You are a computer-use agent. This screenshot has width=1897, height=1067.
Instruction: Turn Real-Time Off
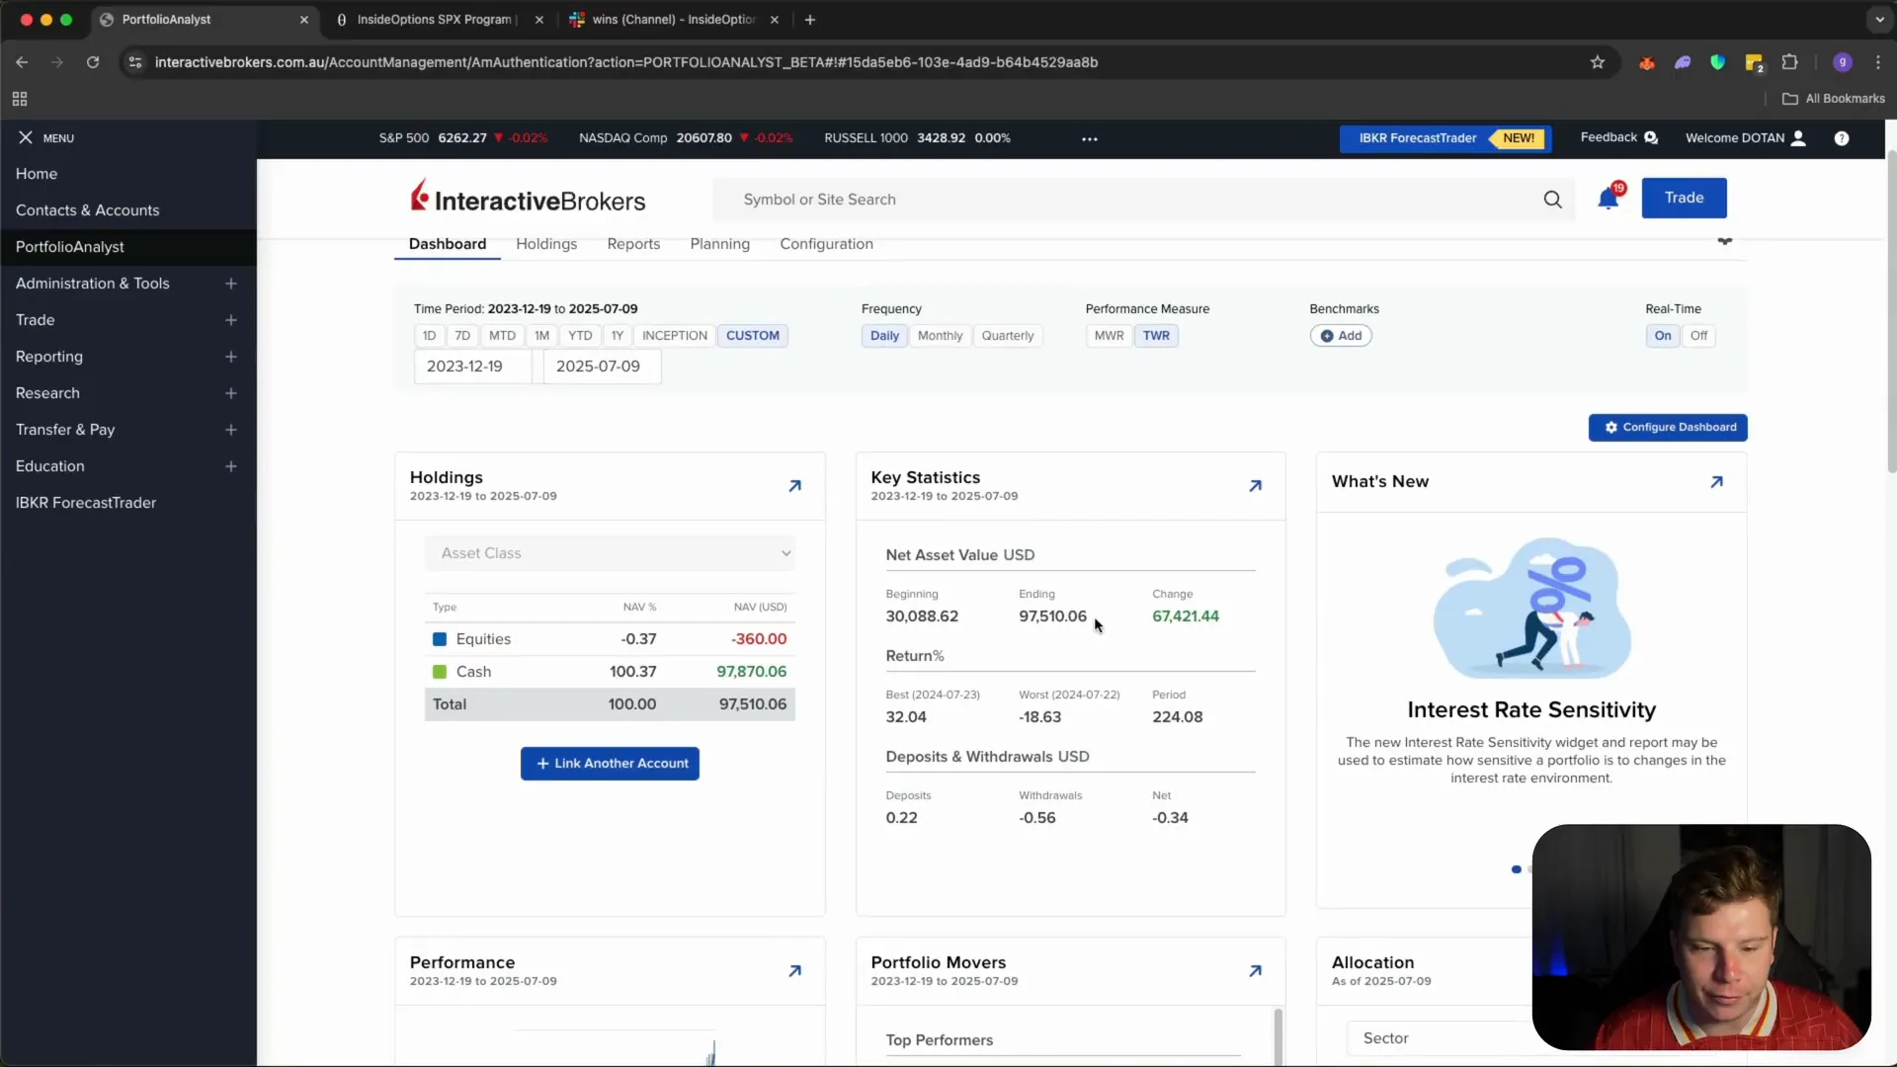(1698, 336)
